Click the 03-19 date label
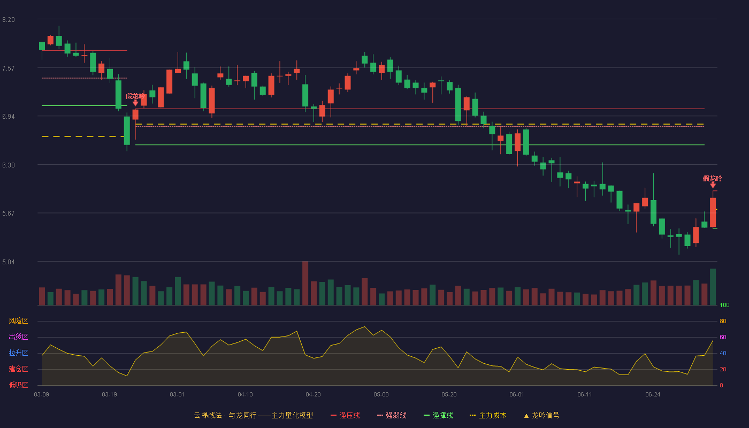This screenshot has height=428, width=749. point(109,394)
